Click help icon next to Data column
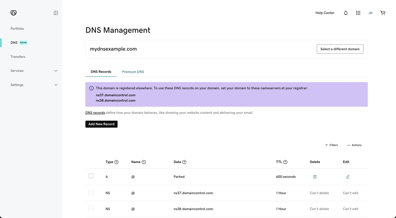This screenshot has height=218, width=396. pos(184,162)
